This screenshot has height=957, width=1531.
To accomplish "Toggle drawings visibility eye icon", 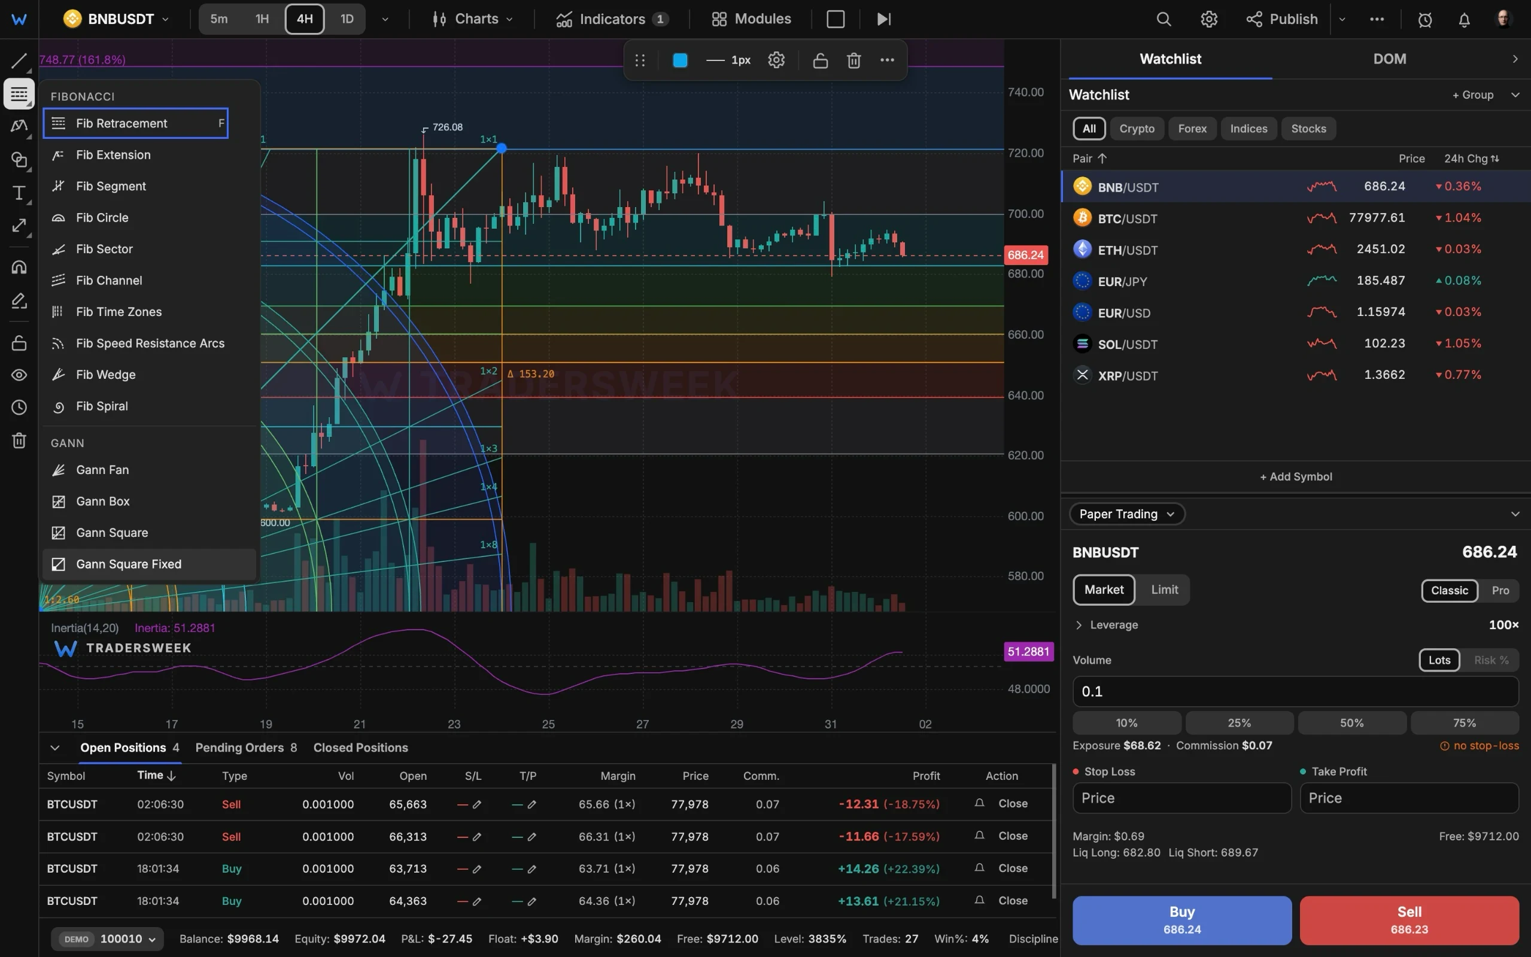I will [19, 375].
